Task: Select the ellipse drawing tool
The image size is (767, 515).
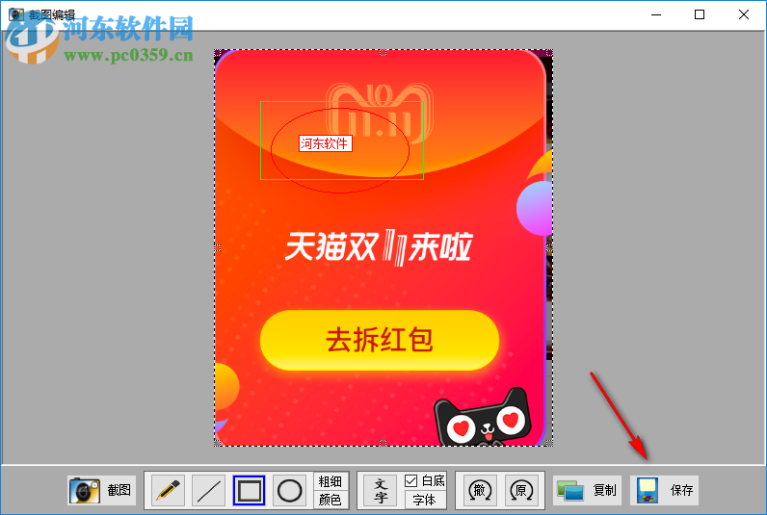Action: 289,490
